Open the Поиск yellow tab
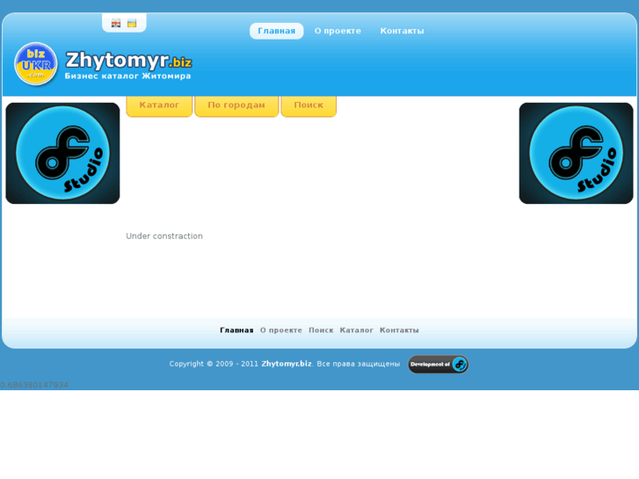The height and width of the screenshot is (479, 639). click(x=309, y=106)
